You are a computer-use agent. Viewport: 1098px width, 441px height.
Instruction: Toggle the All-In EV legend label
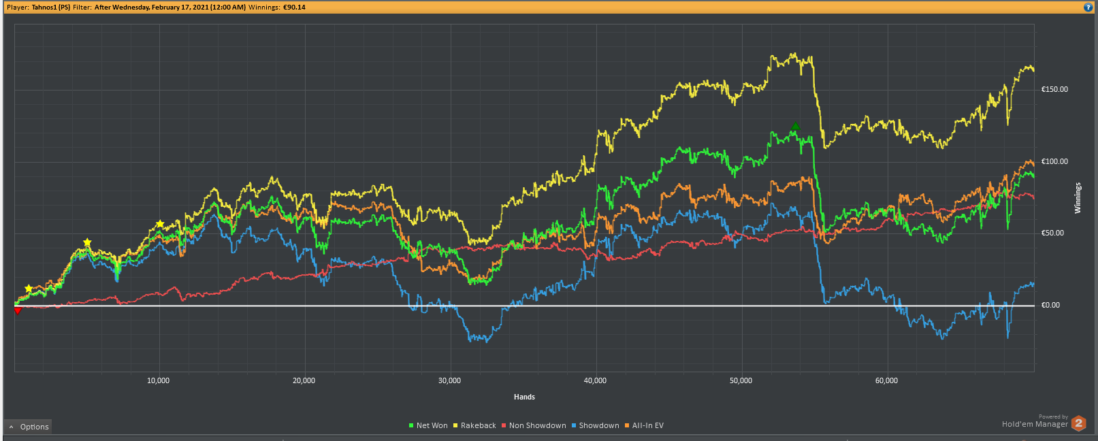pos(648,425)
